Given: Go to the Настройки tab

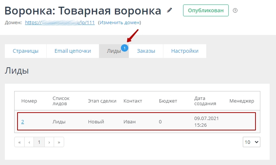Looking at the screenshot, I should (185, 51).
